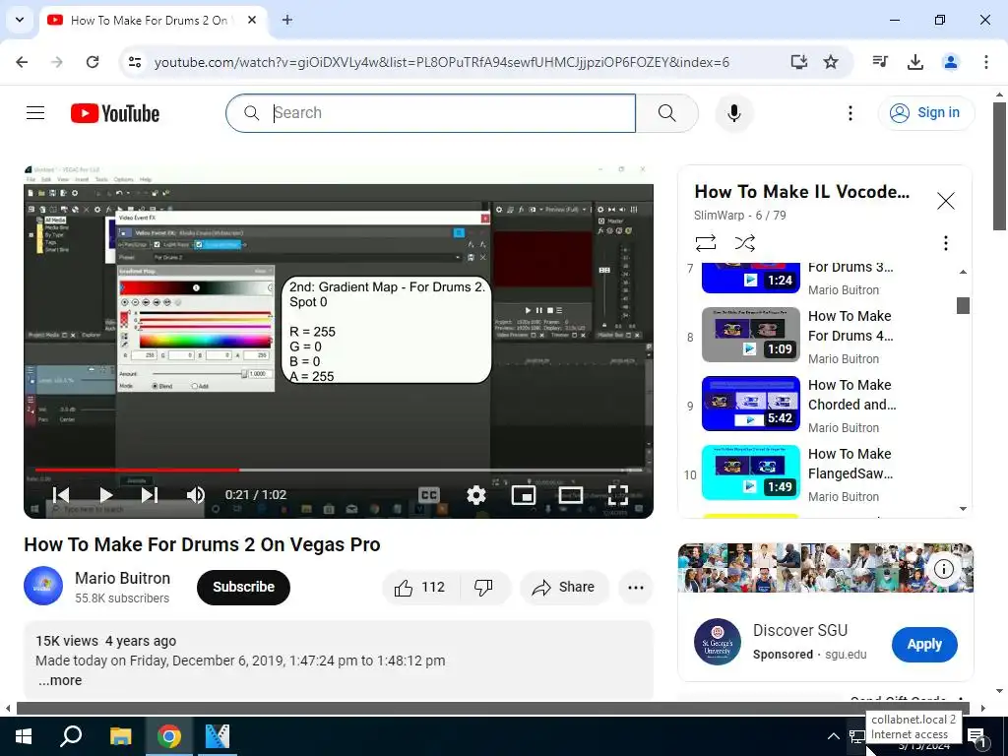The image size is (1008, 756).
Task: Skip to next video in playlist
Action: tap(150, 494)
